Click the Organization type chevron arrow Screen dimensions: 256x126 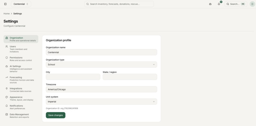click(x=154, y=65)
